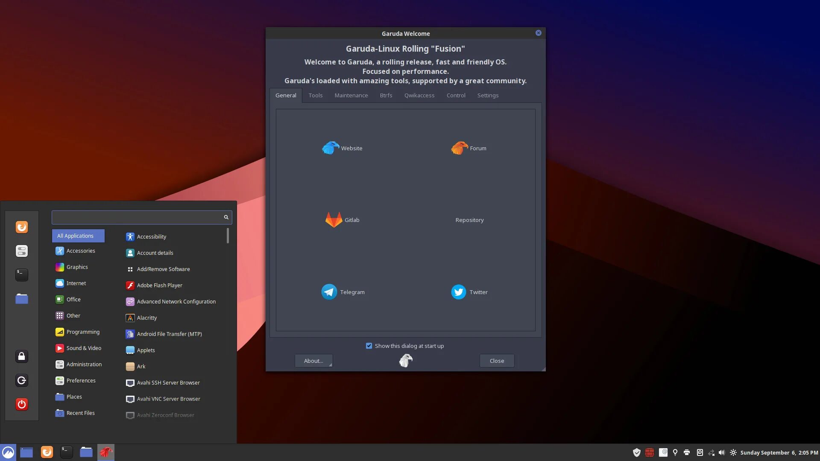Select the Internet category in menu

(76, 283)
